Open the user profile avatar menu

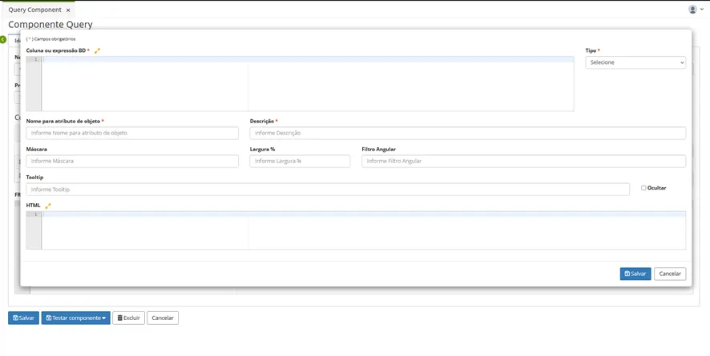(x=692, y=9)
